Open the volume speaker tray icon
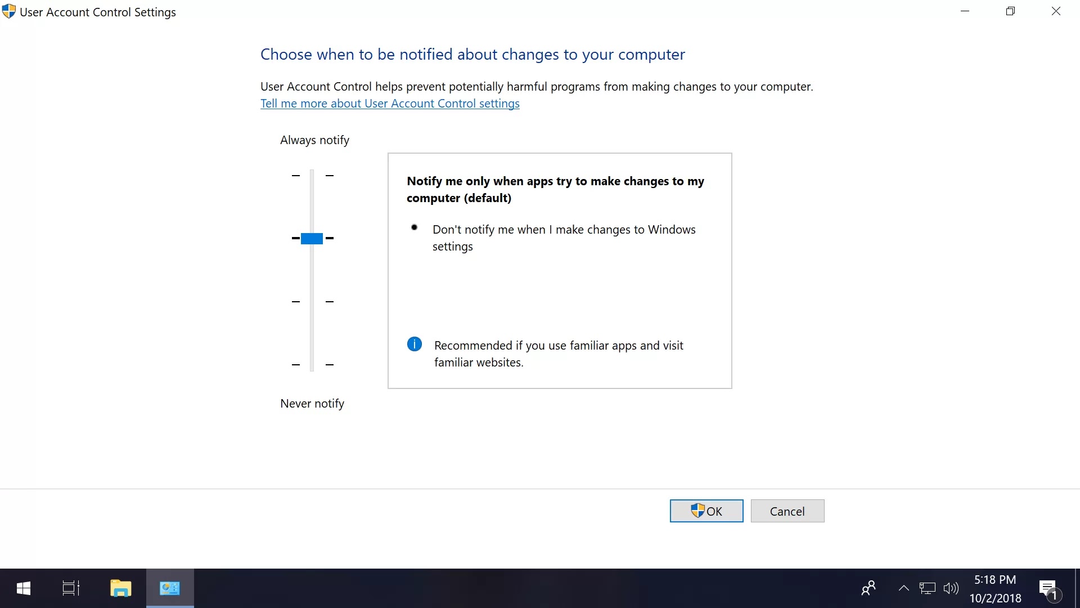Screen dimensions: 1080x608 click(951, 588)
